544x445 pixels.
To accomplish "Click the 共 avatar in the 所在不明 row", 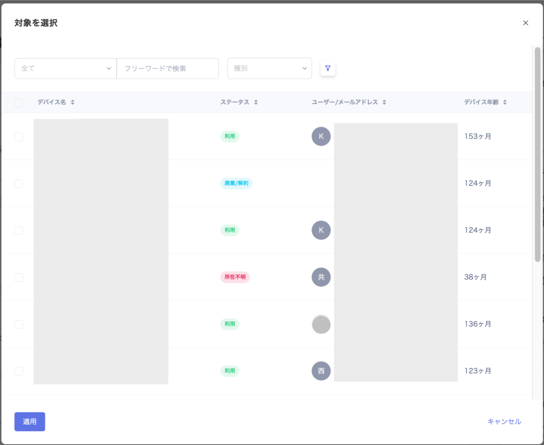I will pos(321,277).
